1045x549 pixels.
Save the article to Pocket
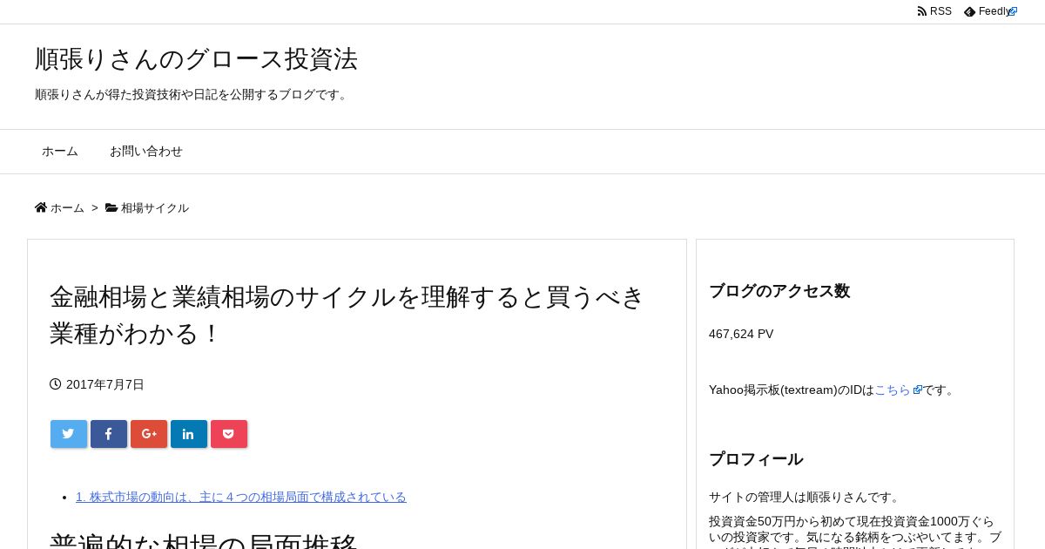pyautogui.click(x=229, y=434)
